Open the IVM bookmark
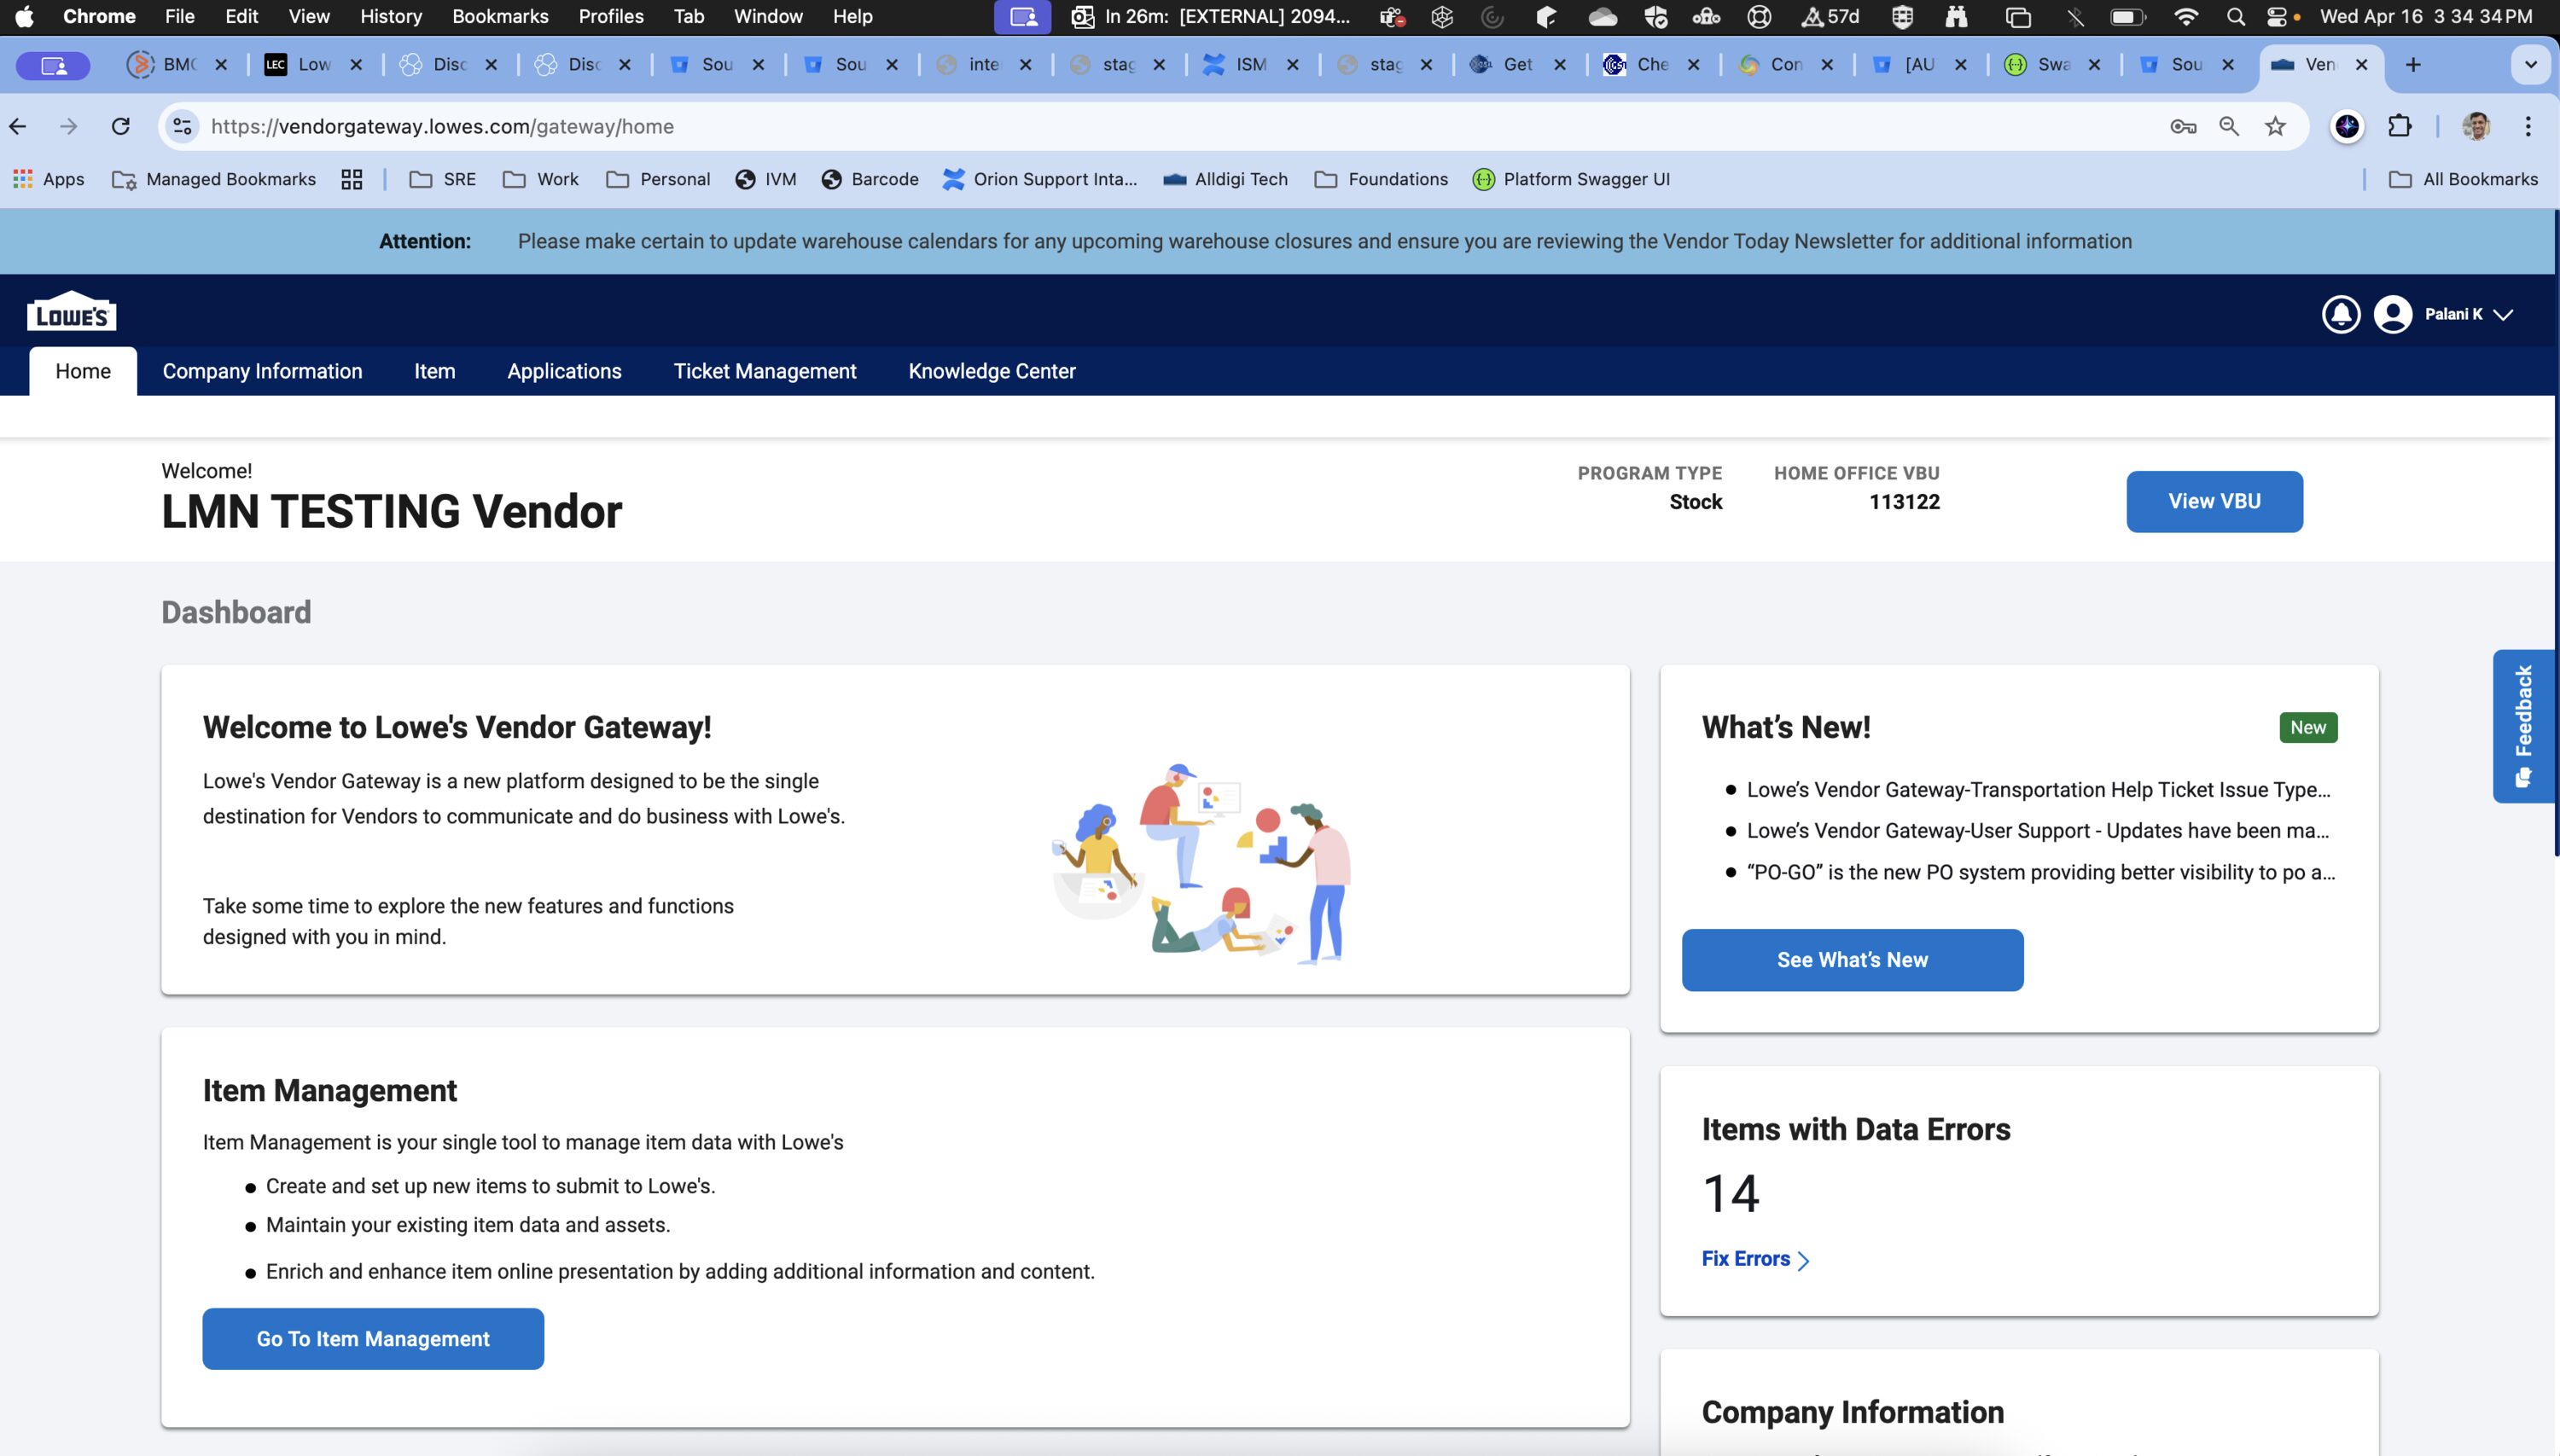 pyautogui.click(x=766, y=179)
